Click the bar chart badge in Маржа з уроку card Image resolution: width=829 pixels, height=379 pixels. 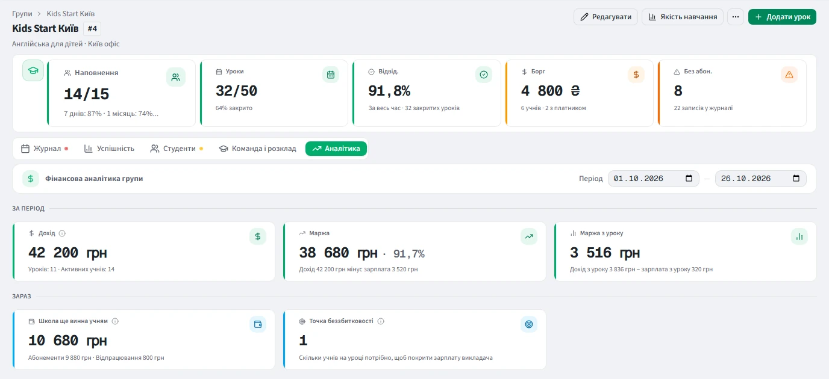[799, 236]
